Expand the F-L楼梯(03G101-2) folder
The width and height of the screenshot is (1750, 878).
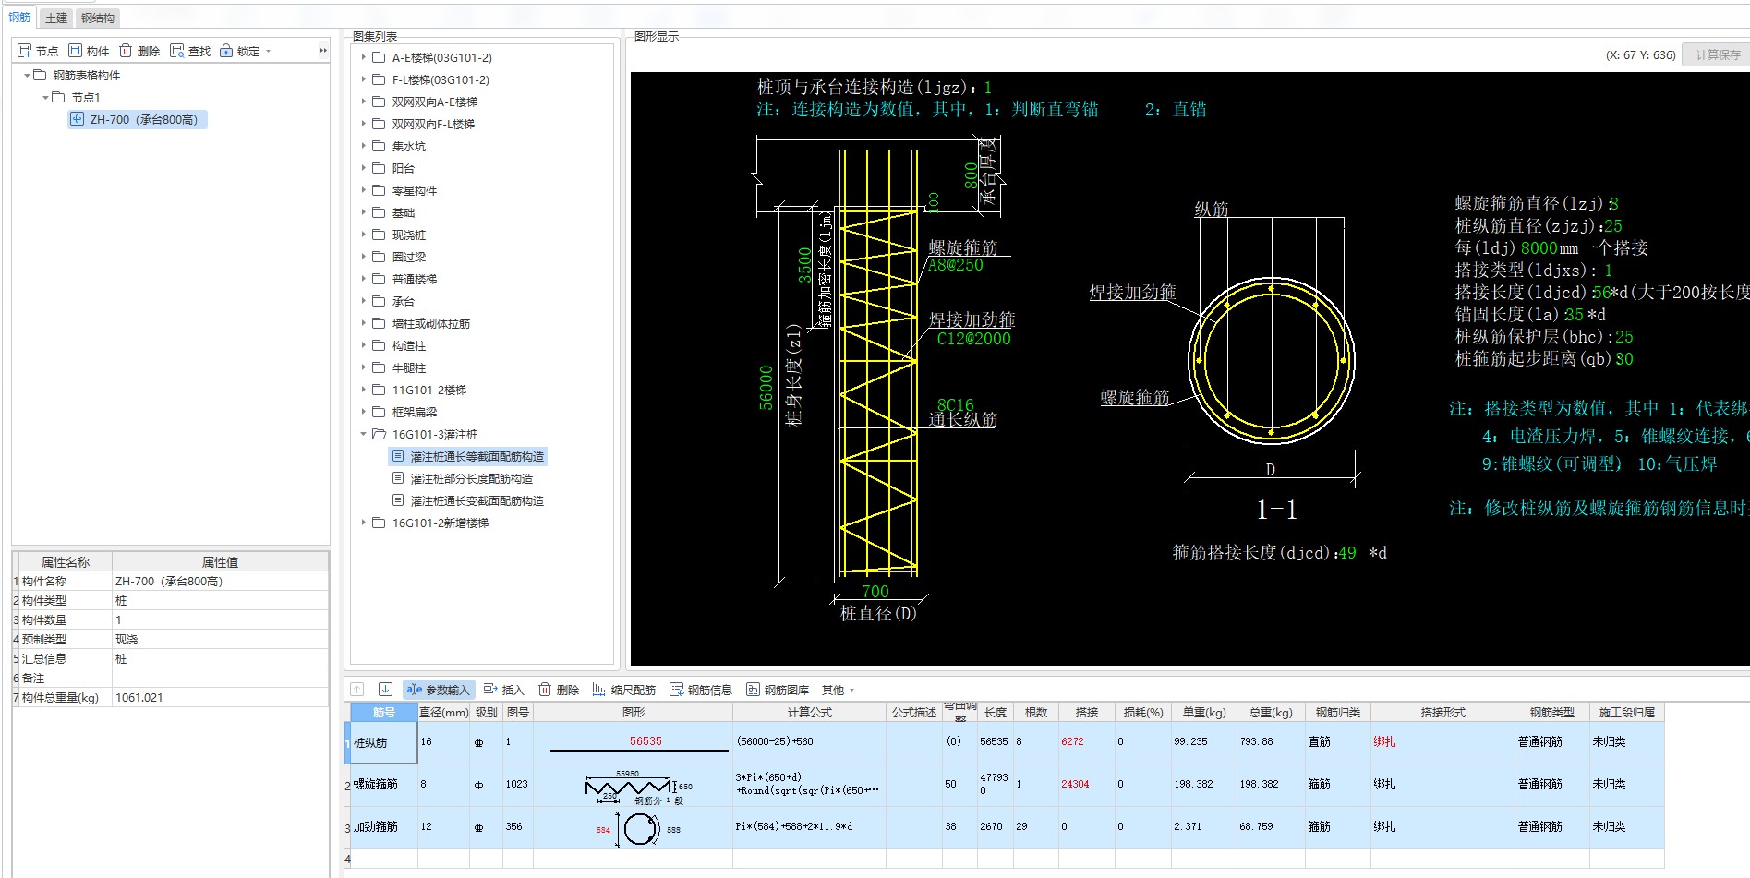tap(363, 79)
